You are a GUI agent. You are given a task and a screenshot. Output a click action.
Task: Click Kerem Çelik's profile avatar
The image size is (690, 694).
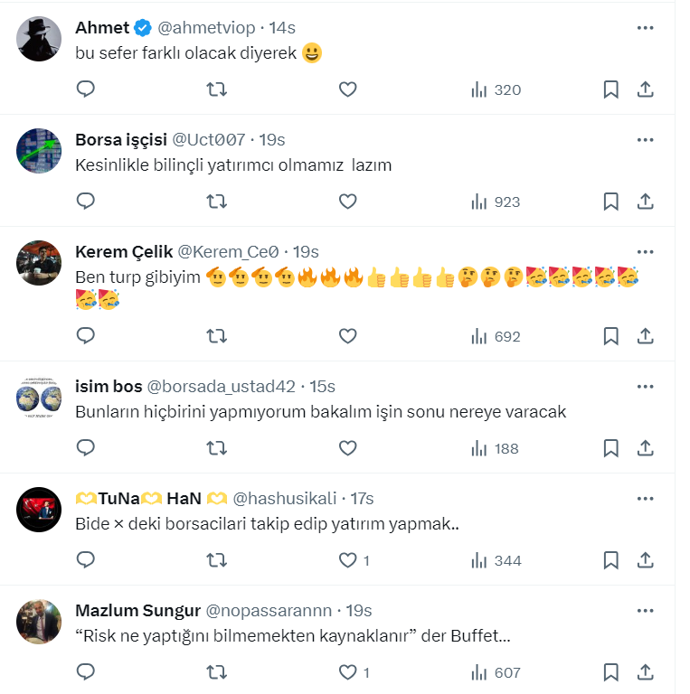(39, 263)
